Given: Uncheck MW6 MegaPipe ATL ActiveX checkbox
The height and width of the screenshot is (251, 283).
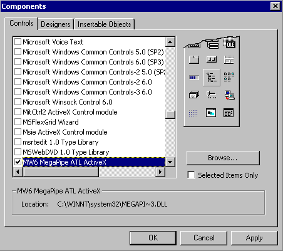Looking at the screenshot, I should (x=18, y=162).
